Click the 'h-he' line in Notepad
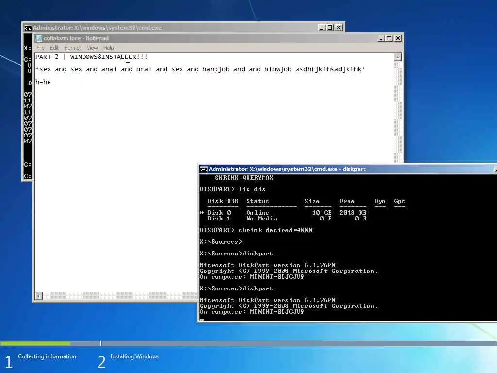 [x=43, y=82]
